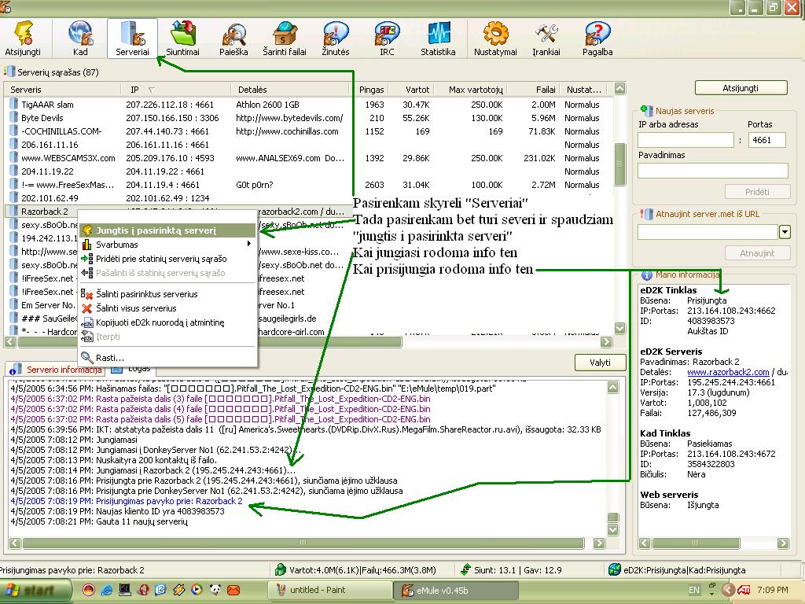The image size is (805, 604).
Task: Switch to the Serverio informacija tab
Action: pyautogui.click(x=63, y=370)
